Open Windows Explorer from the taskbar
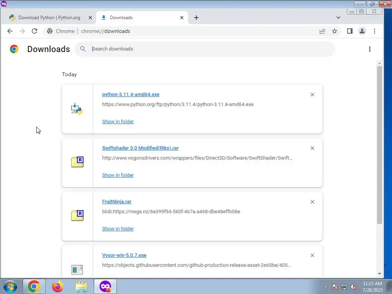Viewport: 392px width, 294px height. (82, 287)
